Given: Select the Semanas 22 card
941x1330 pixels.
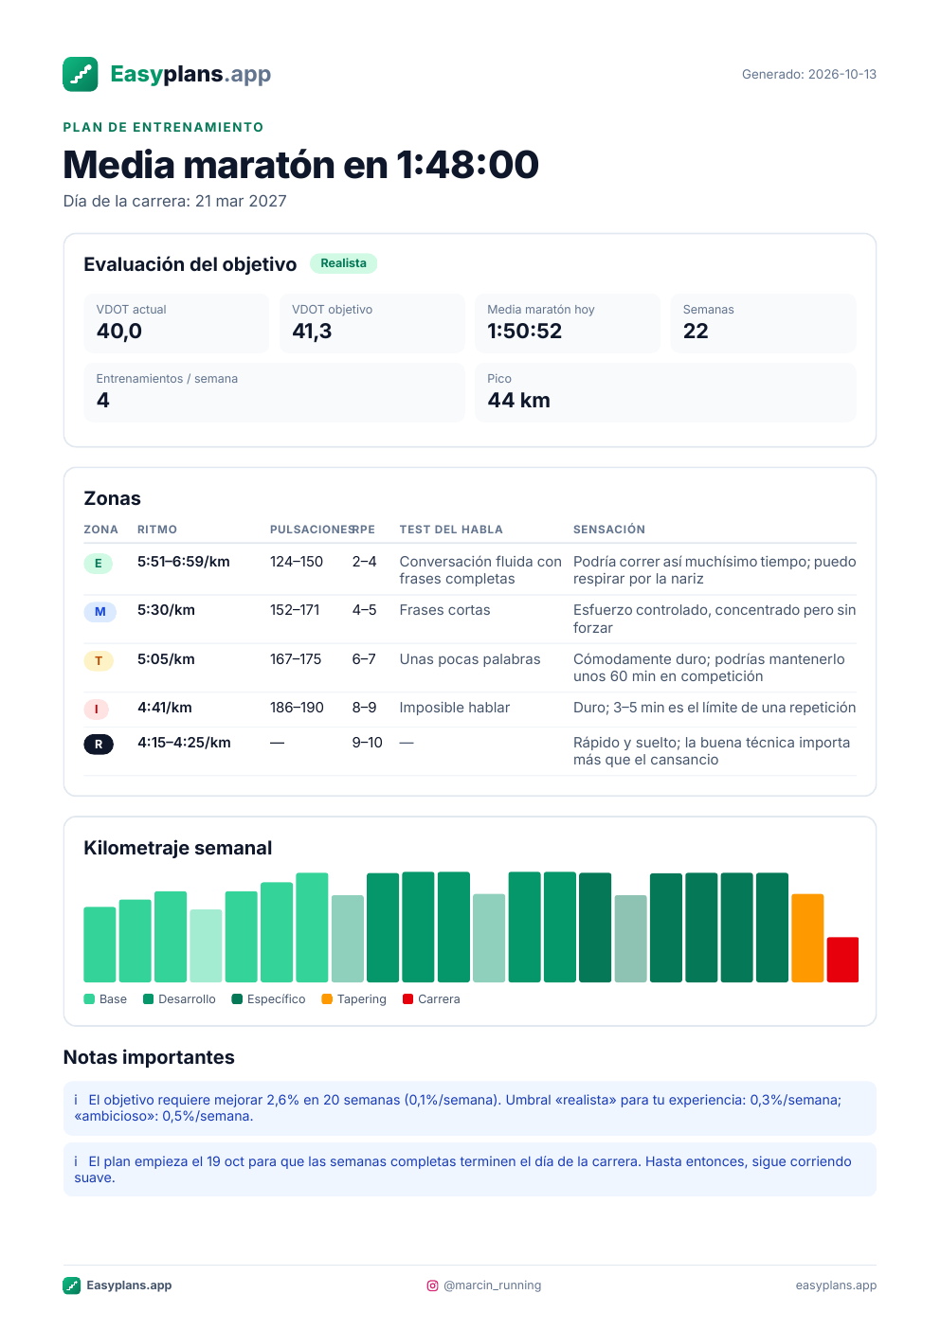Looking at the screenshot, I should [763, 323].
